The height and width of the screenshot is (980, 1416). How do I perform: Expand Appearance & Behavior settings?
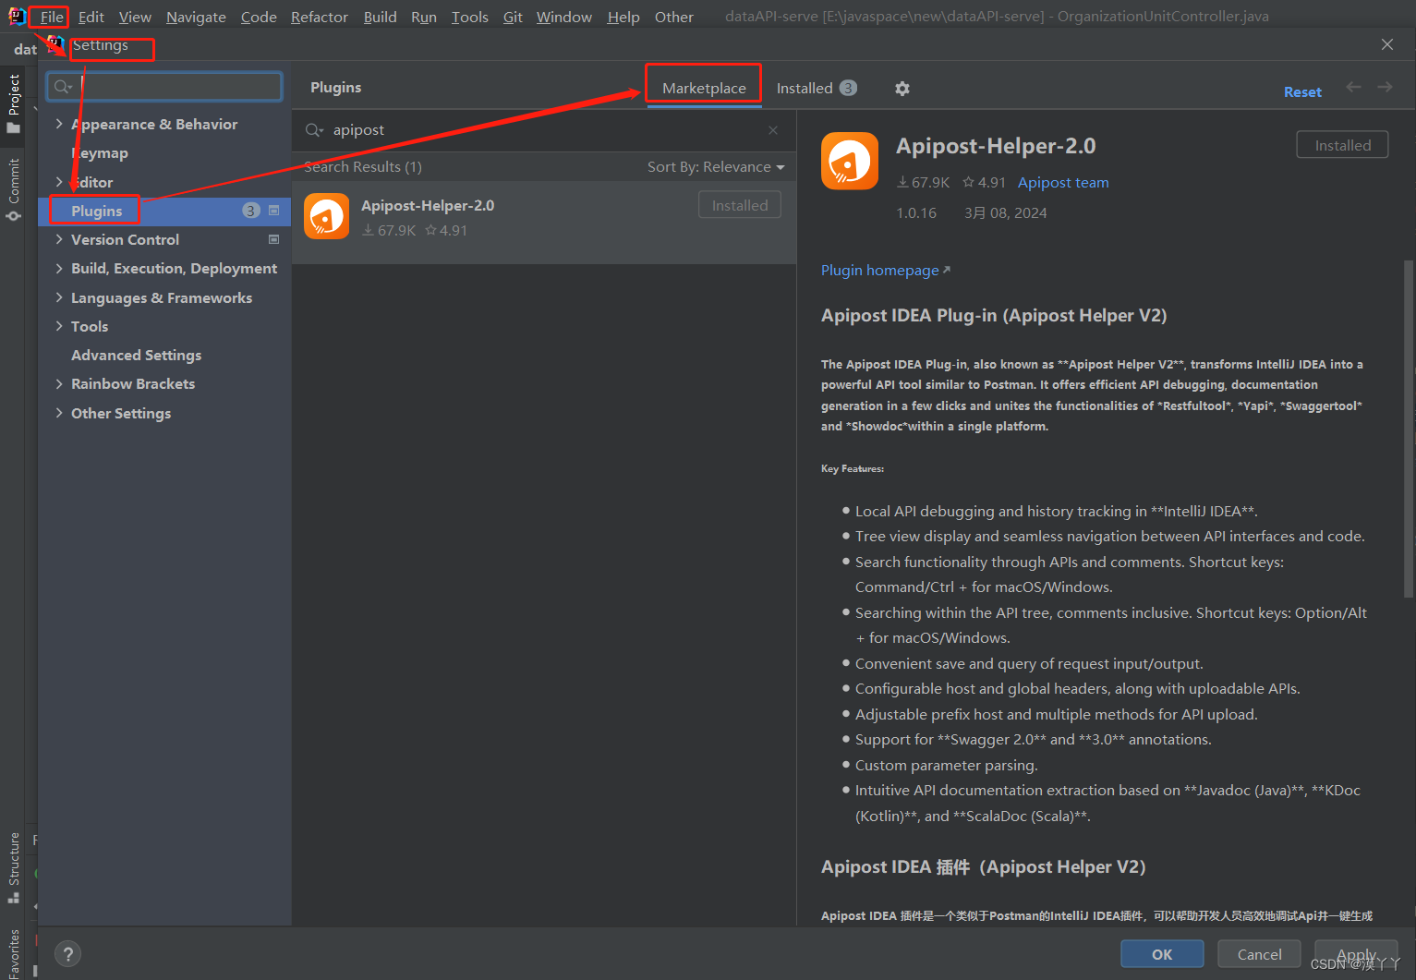(x=59, y=124)
